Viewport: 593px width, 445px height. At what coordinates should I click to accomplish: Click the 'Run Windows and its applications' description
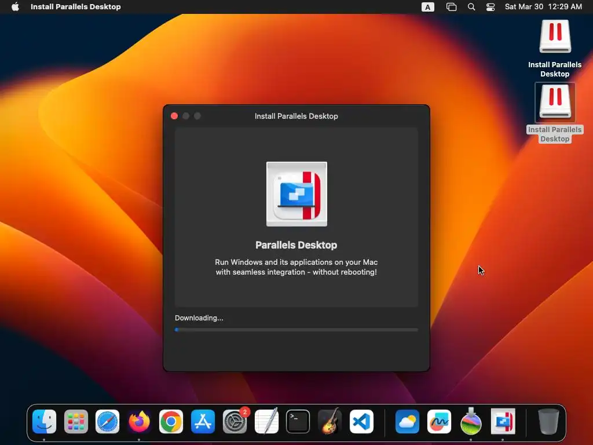[296, 267]
